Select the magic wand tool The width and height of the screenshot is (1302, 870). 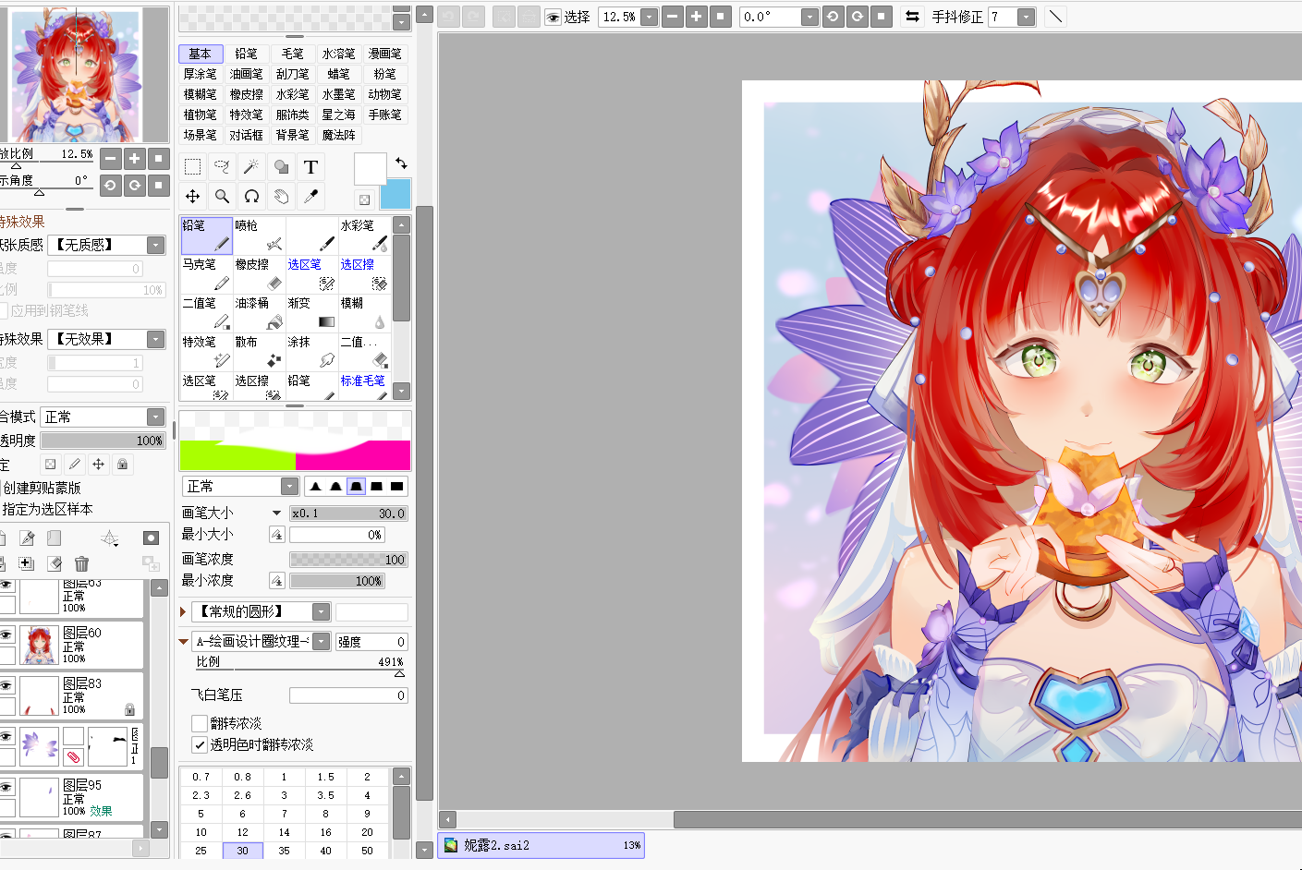(x=251, y=167)
